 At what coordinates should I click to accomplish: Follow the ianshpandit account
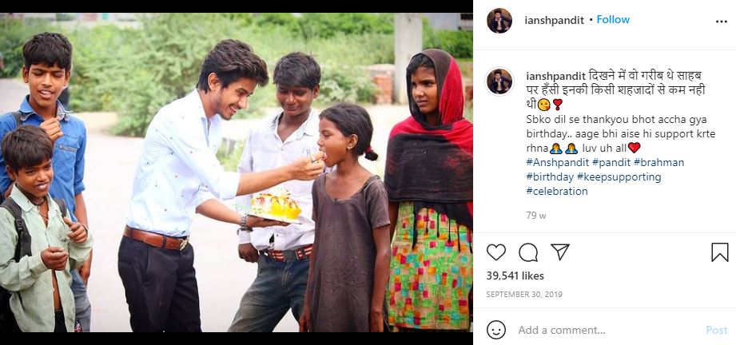[x=613, y=20]
